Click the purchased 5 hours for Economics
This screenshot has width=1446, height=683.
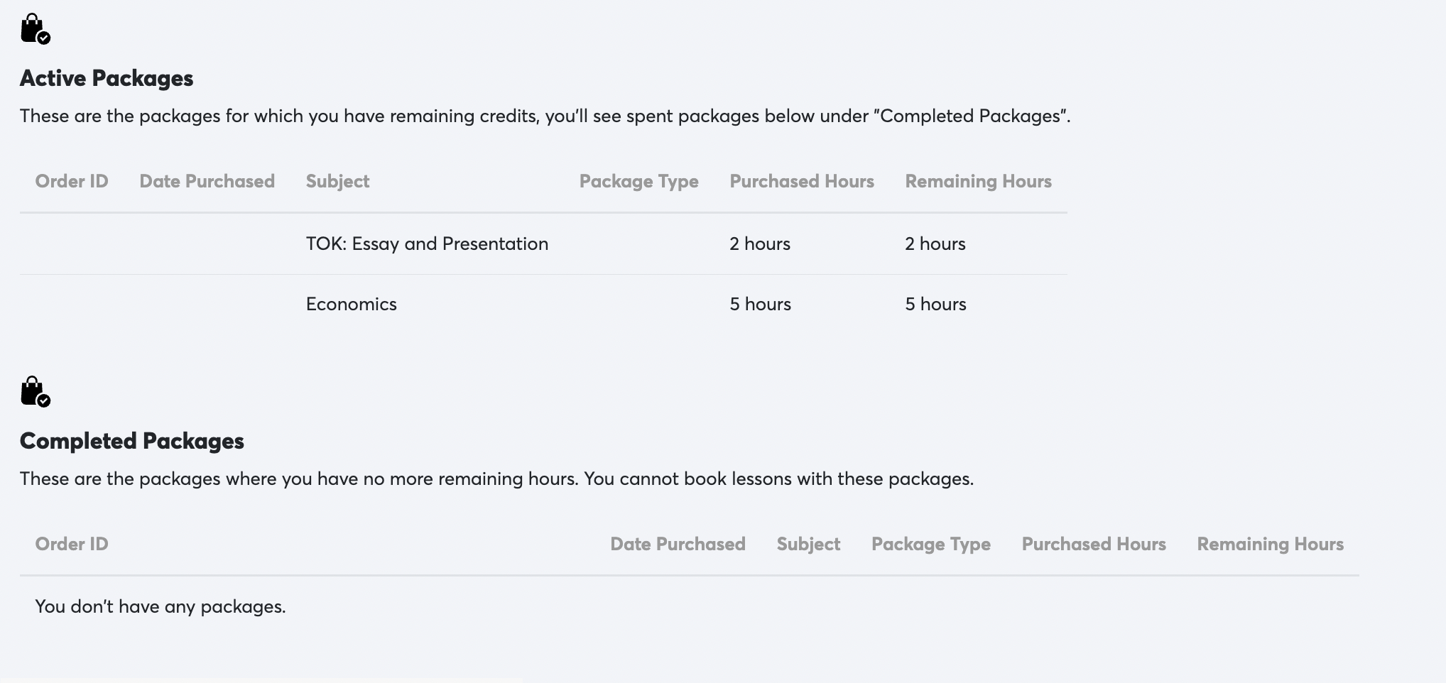(760, 304)
